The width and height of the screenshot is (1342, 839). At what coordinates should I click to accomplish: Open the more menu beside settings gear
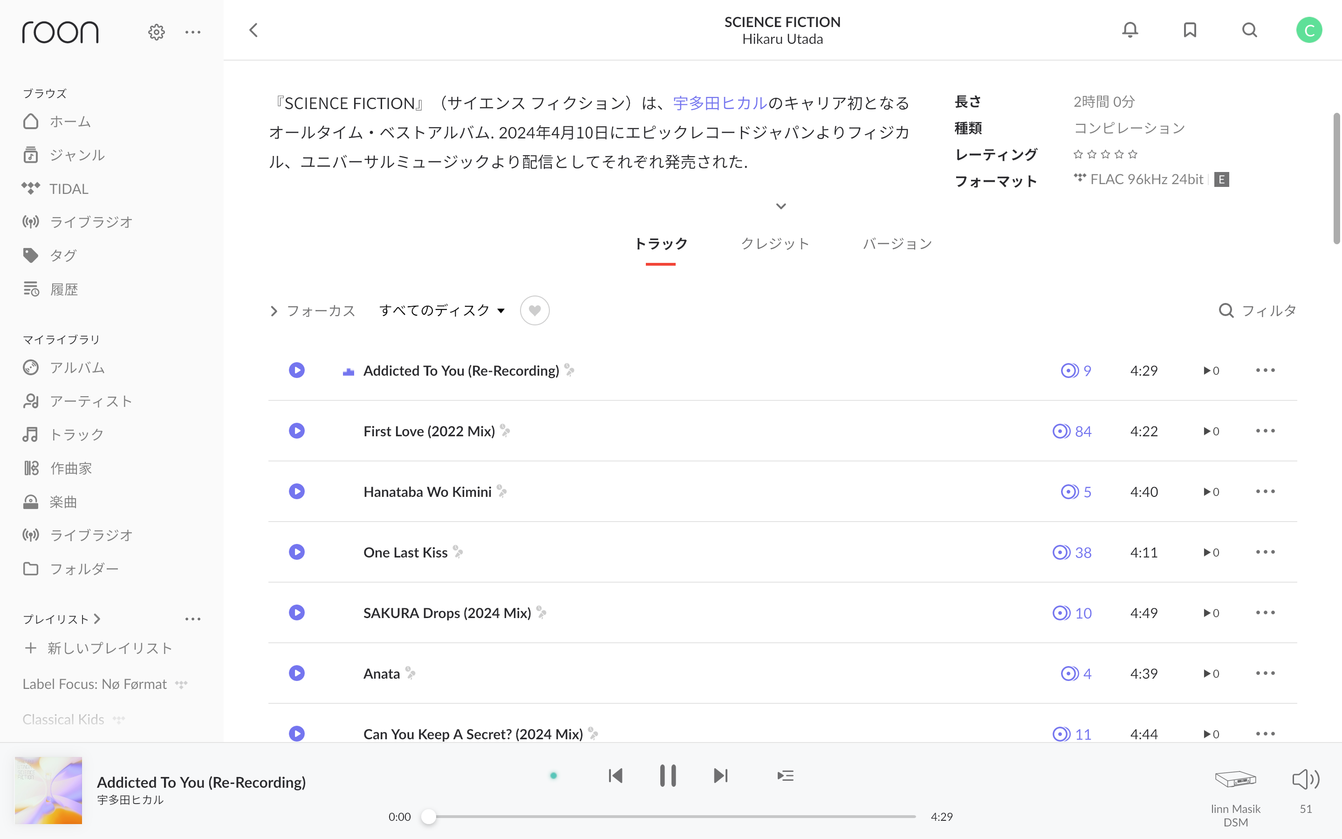coord(192,32)
